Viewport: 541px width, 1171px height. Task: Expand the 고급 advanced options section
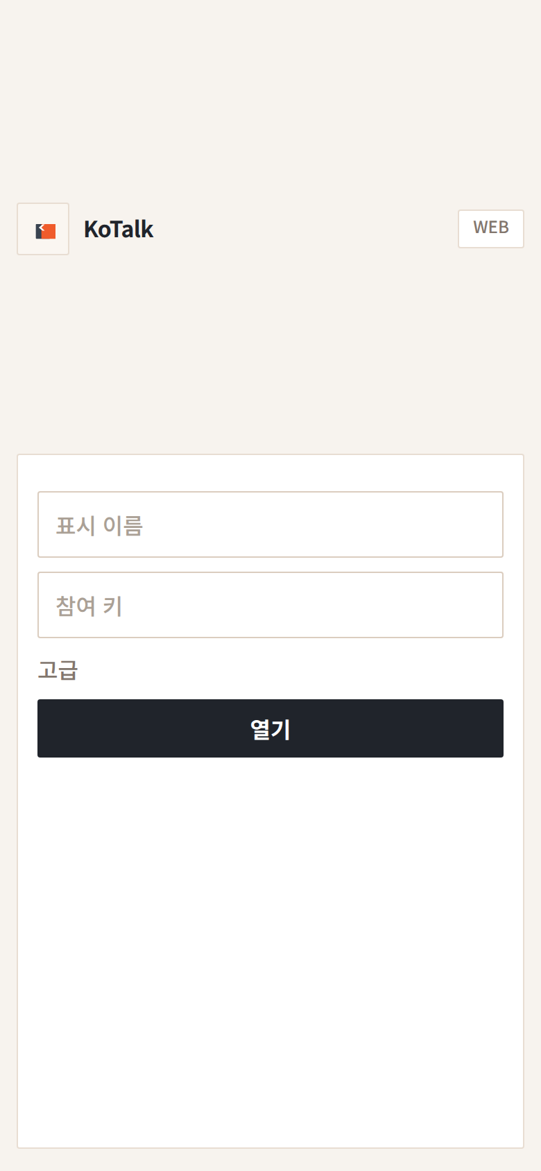pyautogui.click(x=58, y=669)
